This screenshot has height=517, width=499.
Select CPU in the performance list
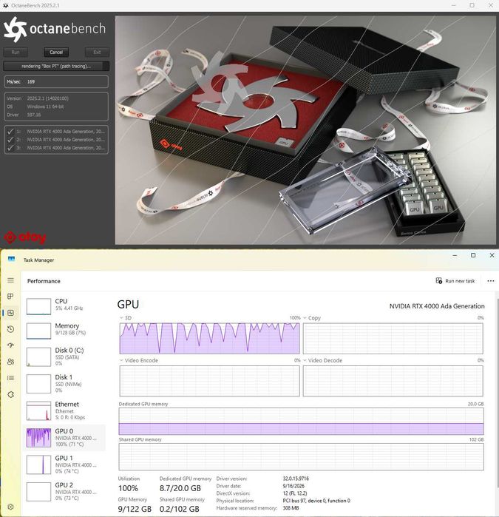pyautogui.click(x=64, y=305)
